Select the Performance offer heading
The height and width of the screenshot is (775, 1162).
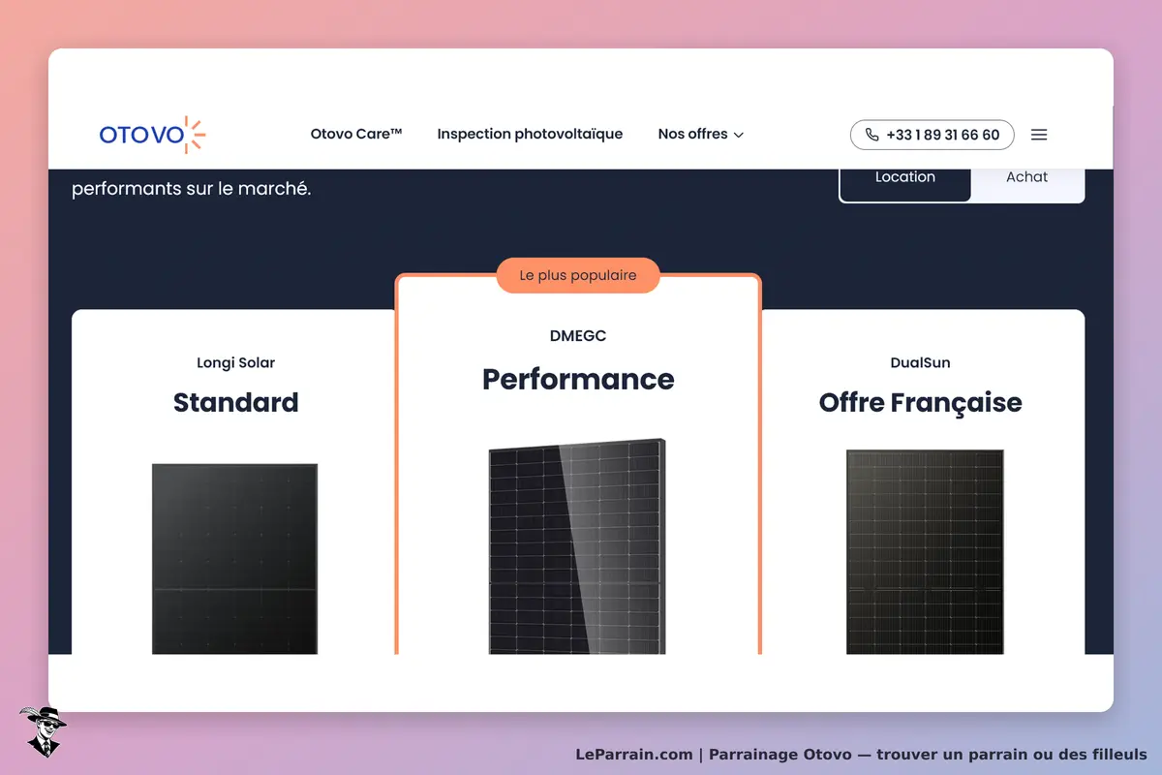[x=578, y=378]
